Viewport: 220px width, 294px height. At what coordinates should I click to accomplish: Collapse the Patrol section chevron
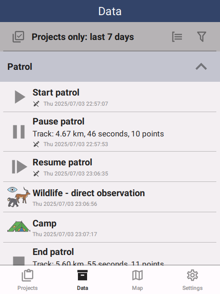point(201,67)
